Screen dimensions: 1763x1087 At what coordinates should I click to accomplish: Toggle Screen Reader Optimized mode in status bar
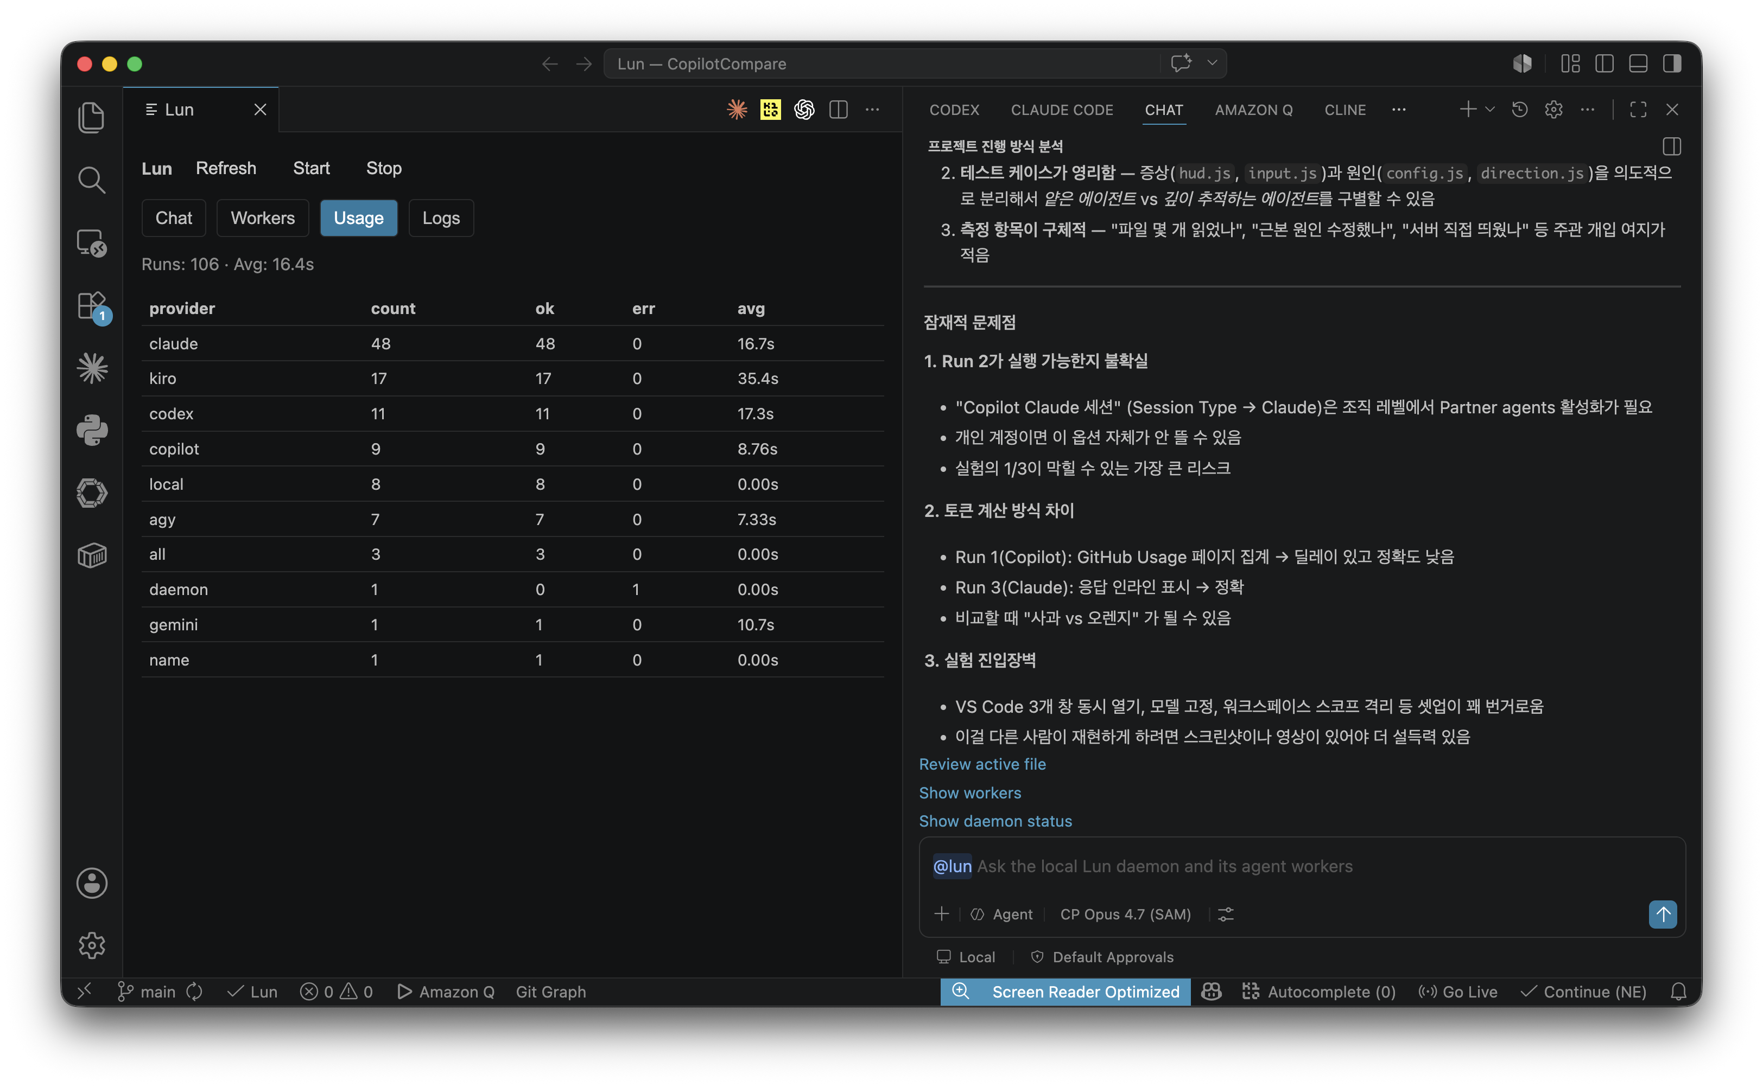(x=1066, y=992)
